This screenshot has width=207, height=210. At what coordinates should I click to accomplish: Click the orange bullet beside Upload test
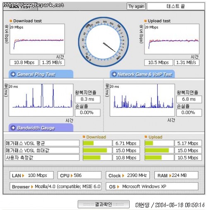145,21
